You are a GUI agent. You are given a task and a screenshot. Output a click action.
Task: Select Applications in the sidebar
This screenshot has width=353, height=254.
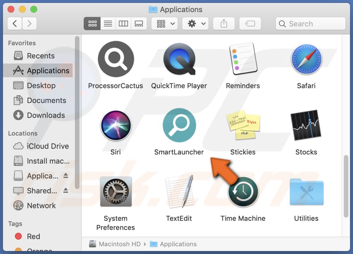(x=38, y=71)
